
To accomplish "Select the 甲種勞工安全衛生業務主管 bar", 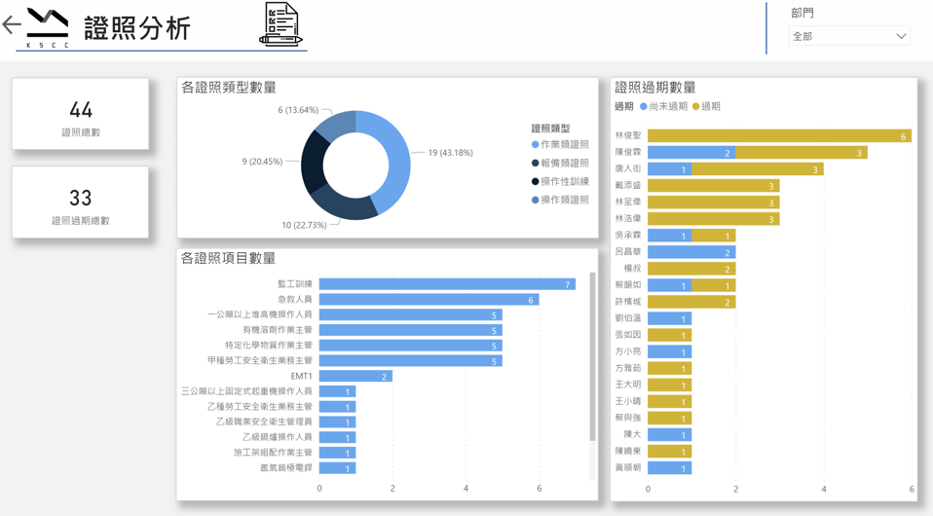I will [411, 360].
